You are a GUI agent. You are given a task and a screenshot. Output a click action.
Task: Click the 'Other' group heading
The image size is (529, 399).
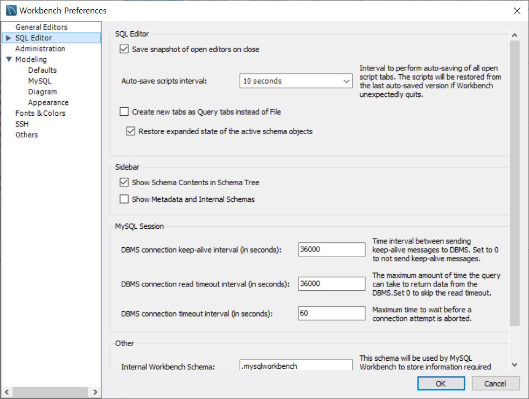click(x=124, y=344)
